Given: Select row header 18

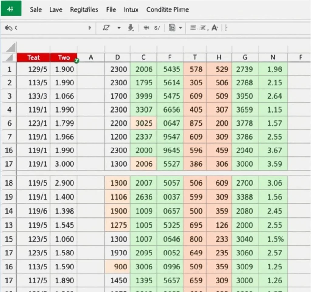Looking at the screenshot, I should click(x=9, y=183).
